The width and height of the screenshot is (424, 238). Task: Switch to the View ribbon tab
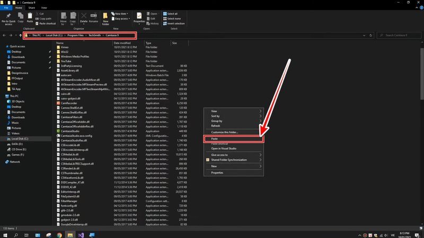coord(44,8)
